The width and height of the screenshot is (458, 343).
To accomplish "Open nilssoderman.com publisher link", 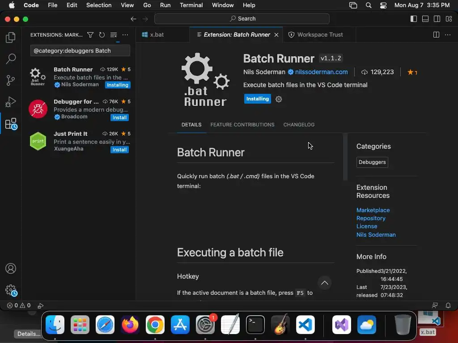I will (x=321, y=72).
